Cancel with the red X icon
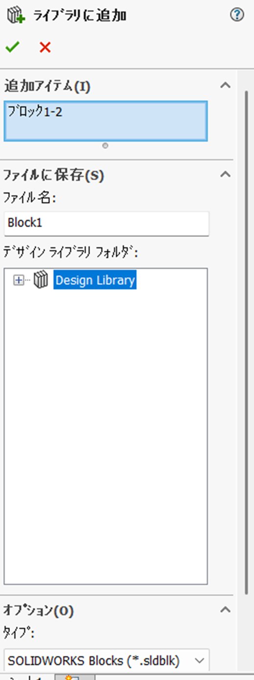 click(x=45, y=47)
